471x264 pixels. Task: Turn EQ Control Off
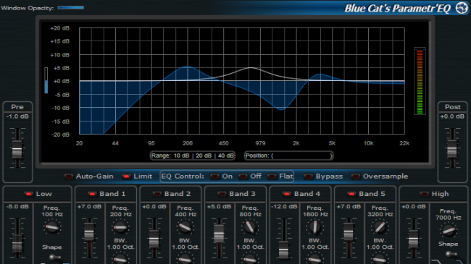point(243,176)
